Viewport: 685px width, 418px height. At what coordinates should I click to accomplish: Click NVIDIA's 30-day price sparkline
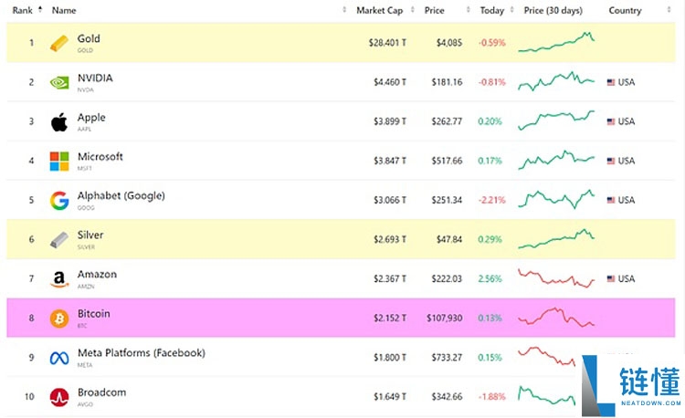(x=556, y=81)
